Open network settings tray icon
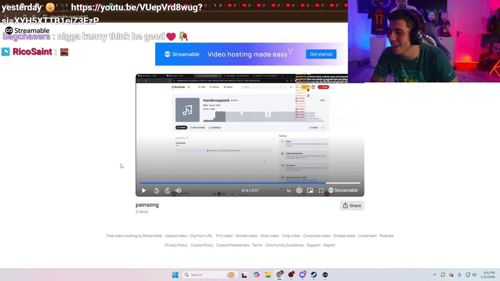500x281 pixels. (x=468, y=275)
